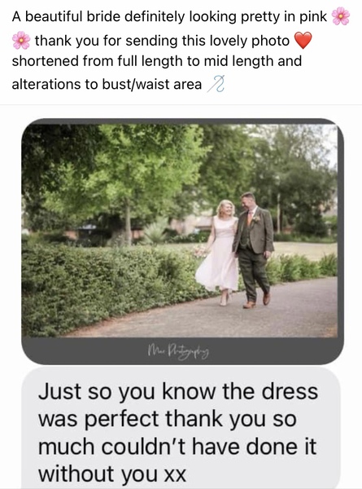Click the 'alterations to bust/waist area' text
Image resolution: width=362 pixels, height=489 pixels.
point(107,84)
